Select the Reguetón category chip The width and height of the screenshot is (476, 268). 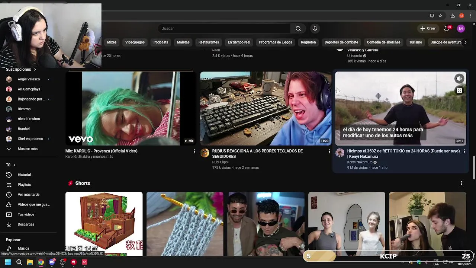[x=308, y=42]
